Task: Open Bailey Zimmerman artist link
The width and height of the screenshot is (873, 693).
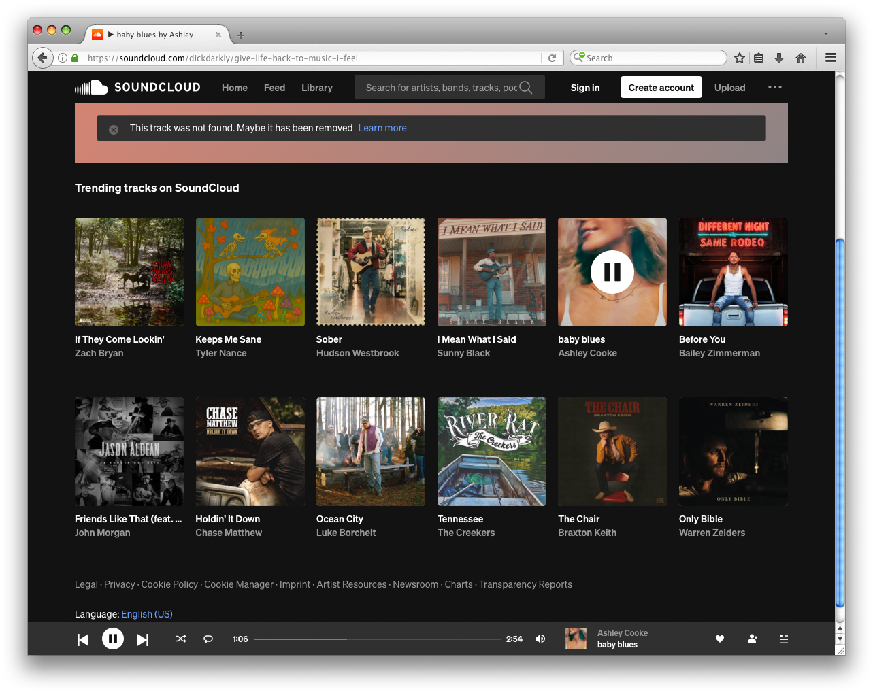Action: pos(719,353)
